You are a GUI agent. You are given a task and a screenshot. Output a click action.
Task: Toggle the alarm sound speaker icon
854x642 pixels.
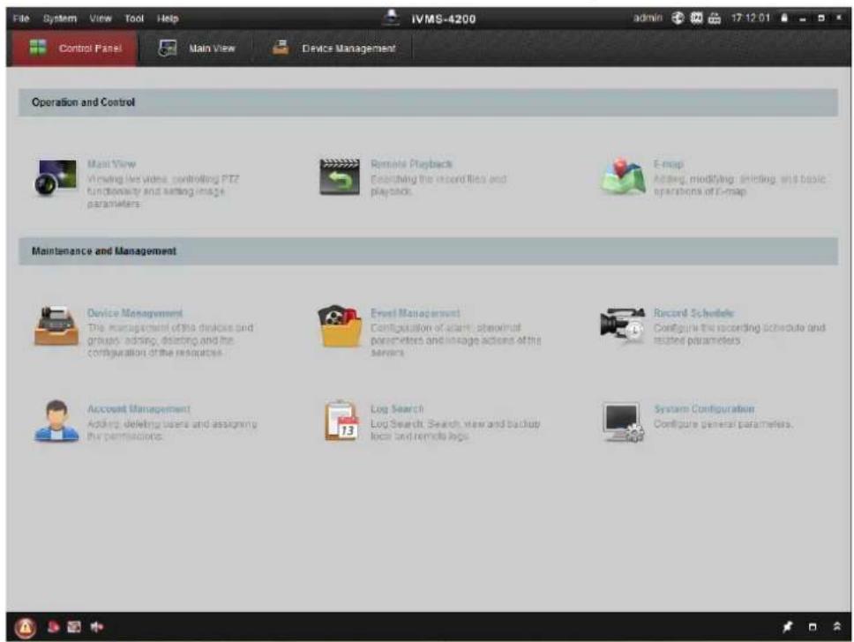(97, 627)
